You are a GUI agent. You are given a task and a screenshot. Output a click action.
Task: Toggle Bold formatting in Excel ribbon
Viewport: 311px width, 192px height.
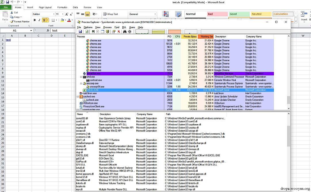[x=35, y=20]
